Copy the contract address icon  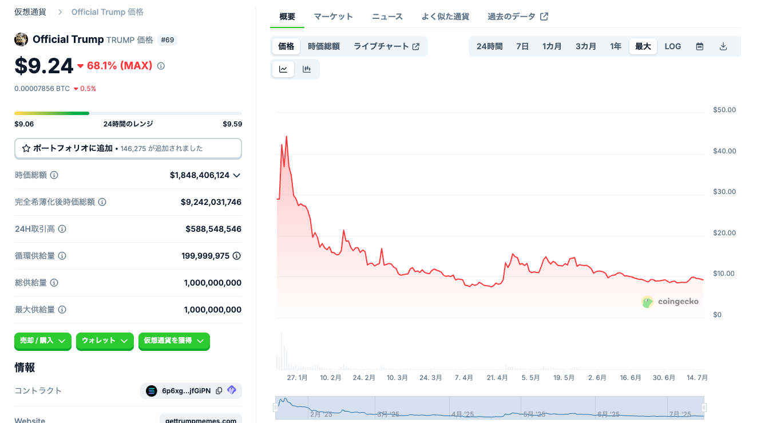pos(219,391)
